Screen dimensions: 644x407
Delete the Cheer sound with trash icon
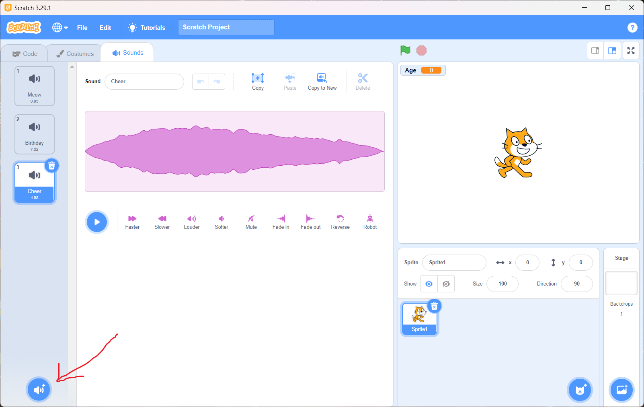coord(51,166)
